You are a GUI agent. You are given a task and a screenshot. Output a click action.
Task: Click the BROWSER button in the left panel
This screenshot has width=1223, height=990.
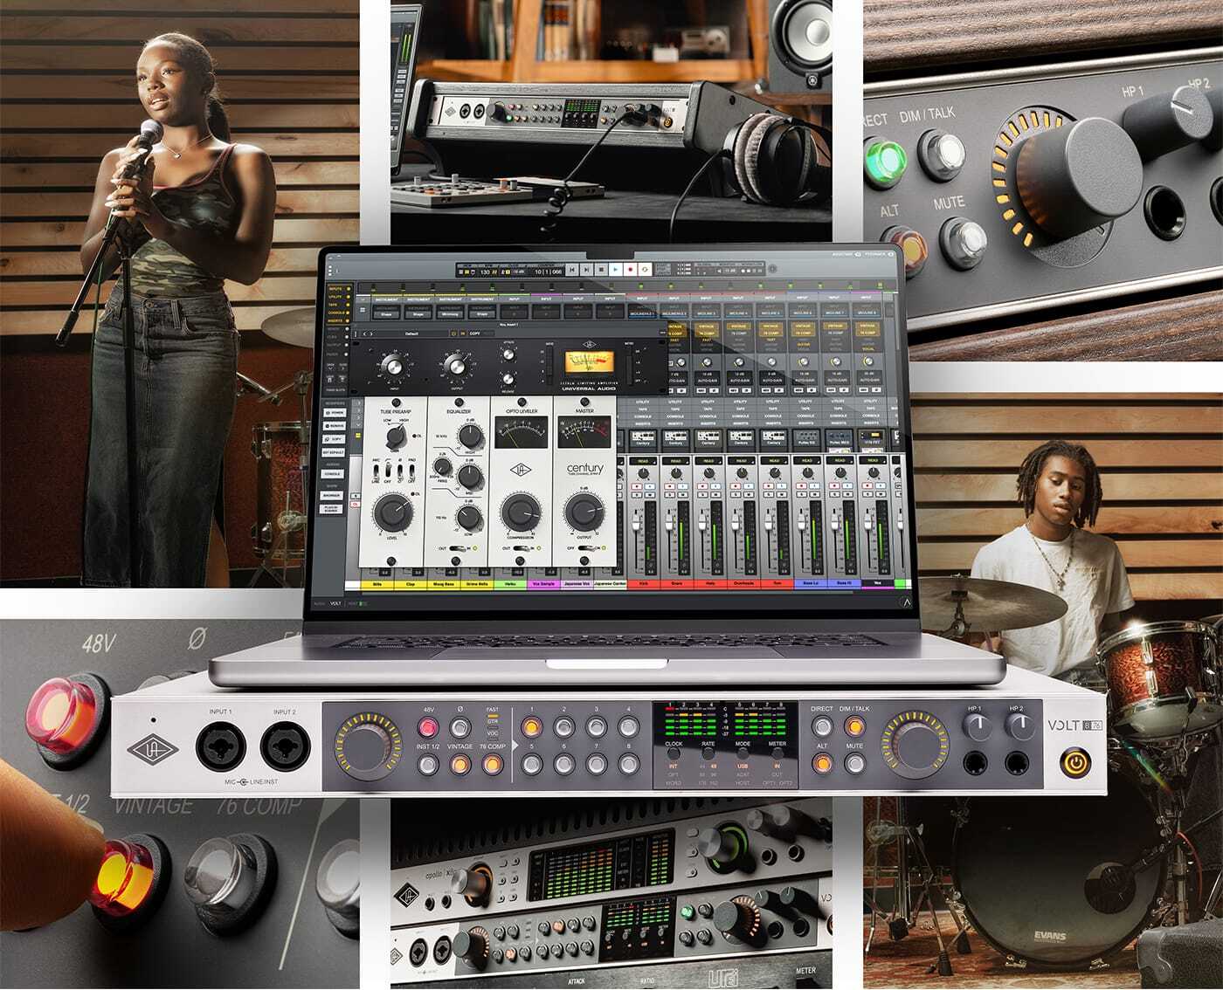click(333, 494)
